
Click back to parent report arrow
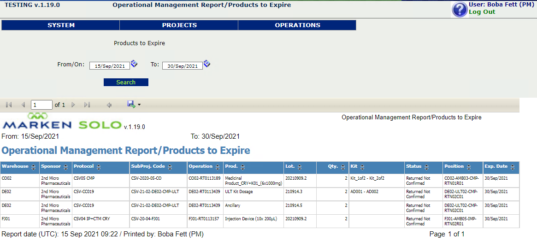click(109, 105)
